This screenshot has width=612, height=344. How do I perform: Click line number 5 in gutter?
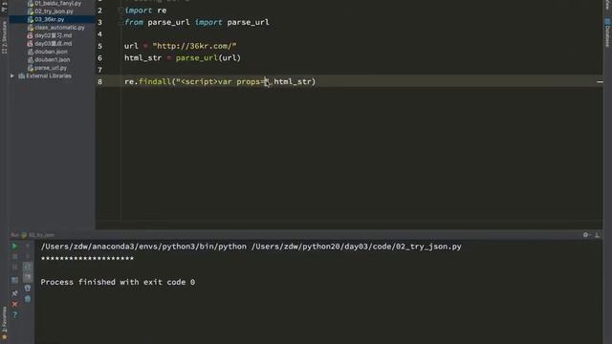99,46
